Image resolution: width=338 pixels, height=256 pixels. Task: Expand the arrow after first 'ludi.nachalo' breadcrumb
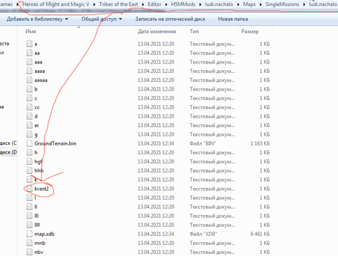pyautogui.click(x=238, y=4)
